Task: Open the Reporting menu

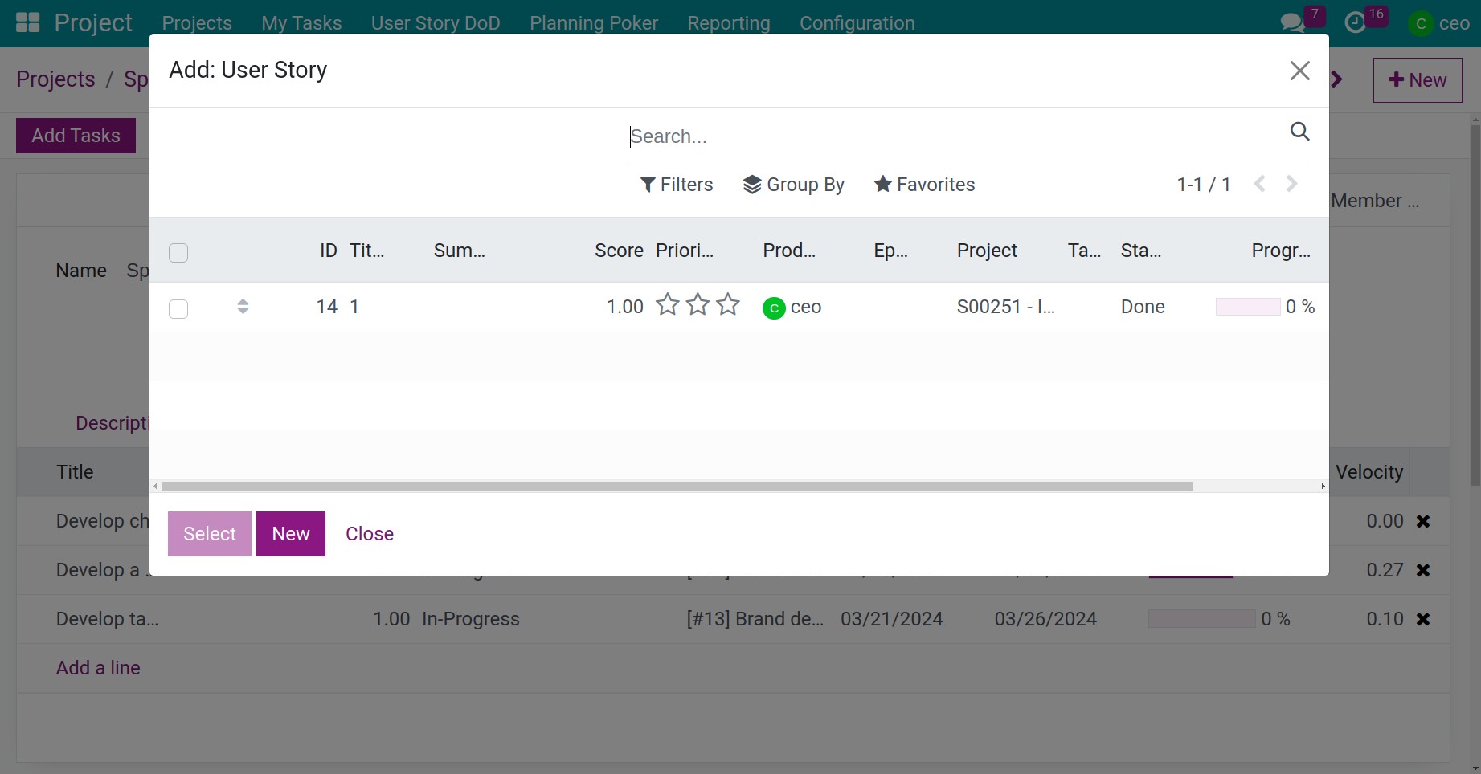Action: click(x=729, y=23)
